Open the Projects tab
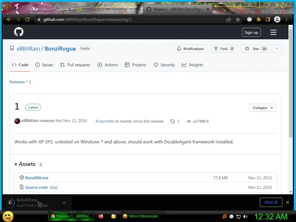The width and height of the screenshot is (296, 222). click(x=136, y=65)
